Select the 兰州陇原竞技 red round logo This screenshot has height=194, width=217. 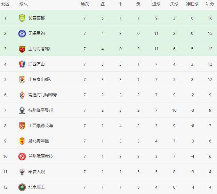(22, 157)
